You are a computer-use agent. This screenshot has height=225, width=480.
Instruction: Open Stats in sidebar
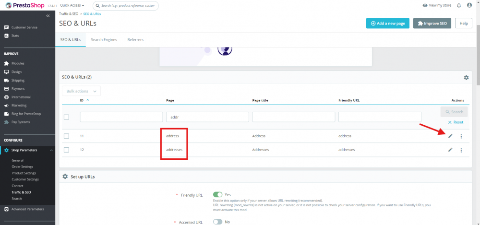pyautogui.click(x=15, y=36)
